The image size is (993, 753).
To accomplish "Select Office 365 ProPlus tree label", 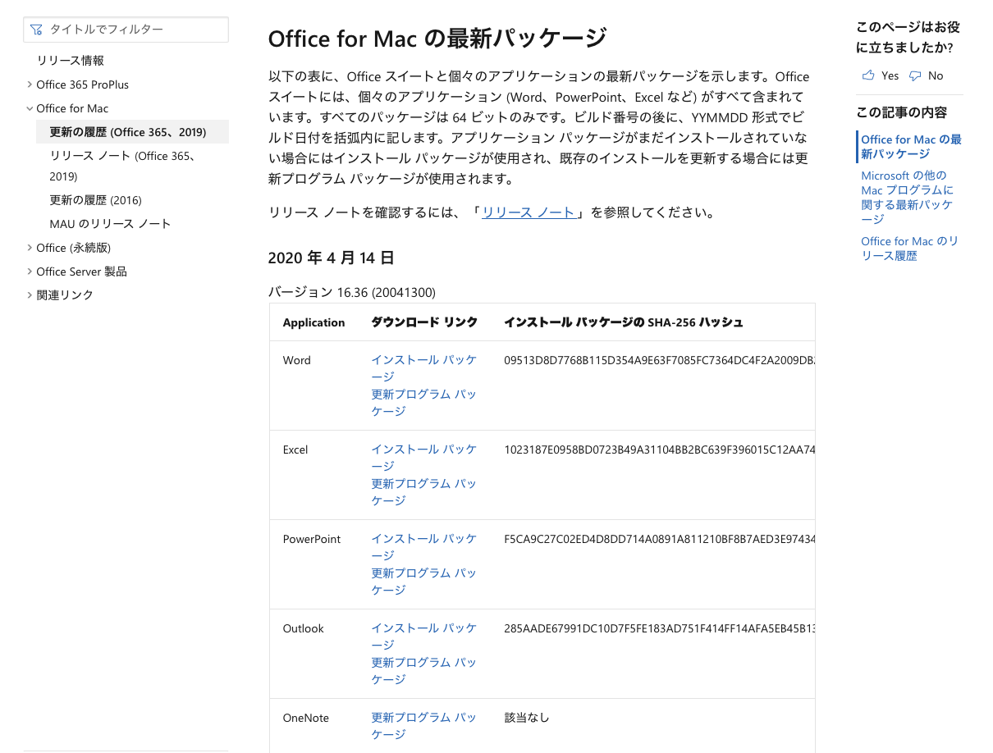I will pos(82,84).
